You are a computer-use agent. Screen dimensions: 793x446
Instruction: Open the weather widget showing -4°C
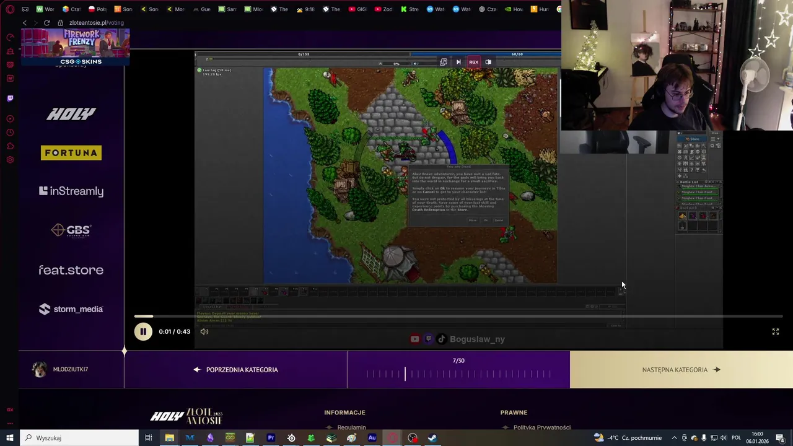point(627,438)
